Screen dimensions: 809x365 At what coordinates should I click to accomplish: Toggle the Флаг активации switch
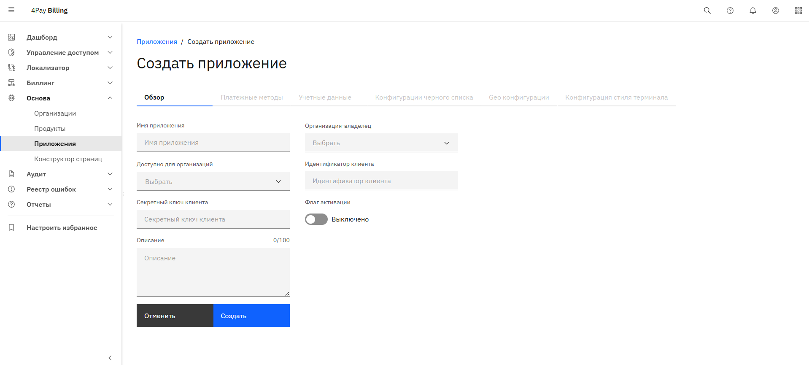[316, 219]
